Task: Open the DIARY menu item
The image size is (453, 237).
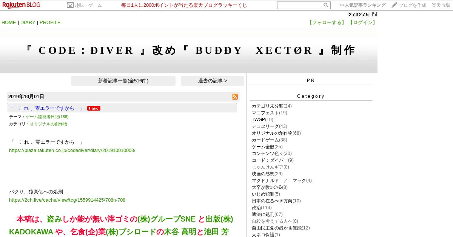Action: click(x=28, y=22)
